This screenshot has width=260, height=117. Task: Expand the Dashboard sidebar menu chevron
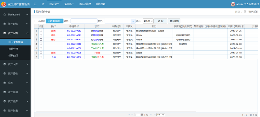(x=27, y=15)
